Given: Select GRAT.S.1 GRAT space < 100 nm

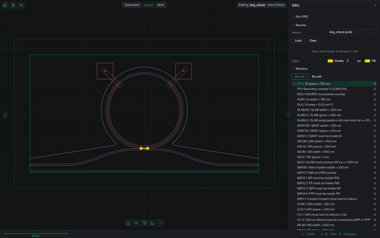Looking at the screenshot, I should pos(334,131).
